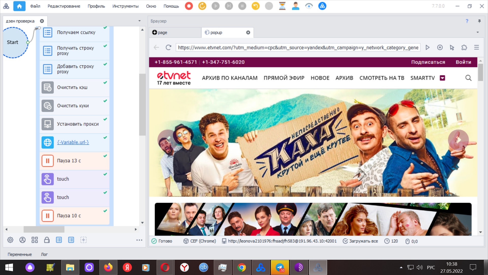This screenshot has width=488, height=275.
Task: Open the Инструменты menu
Action: point(125,6)
